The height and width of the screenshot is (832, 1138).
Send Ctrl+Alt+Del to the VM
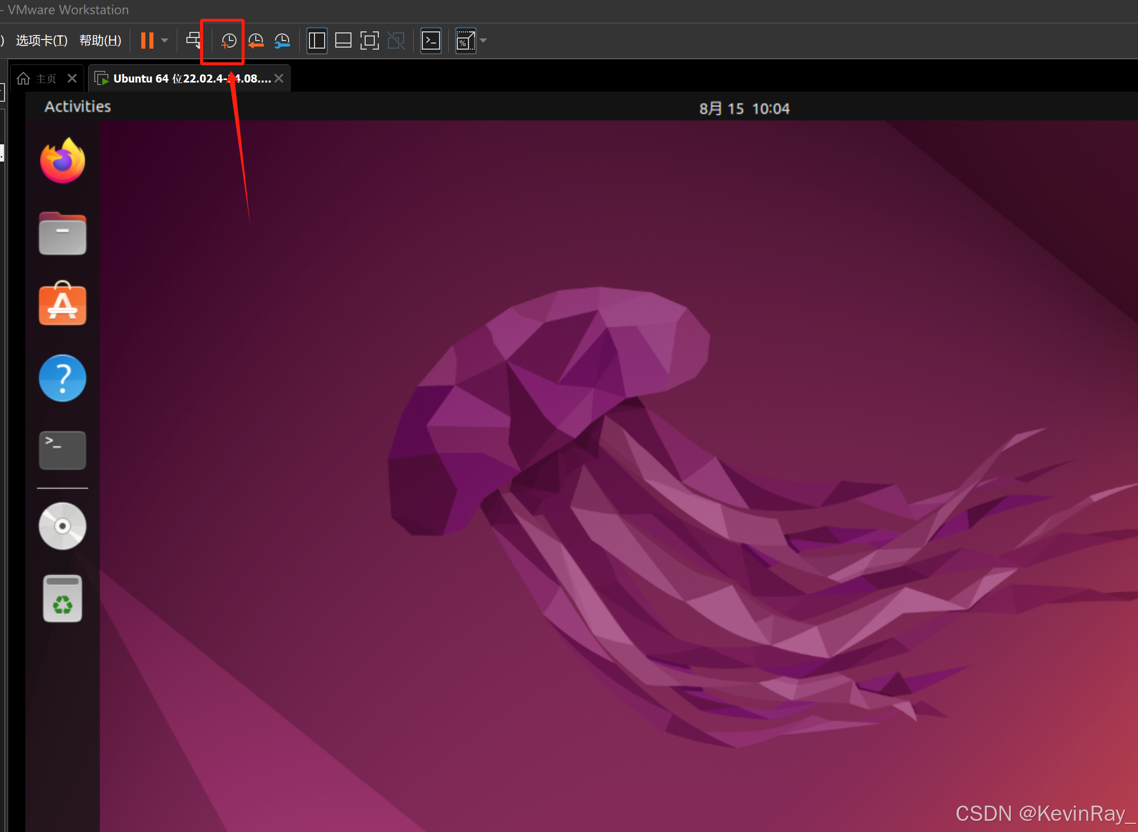tap(193, 41)
